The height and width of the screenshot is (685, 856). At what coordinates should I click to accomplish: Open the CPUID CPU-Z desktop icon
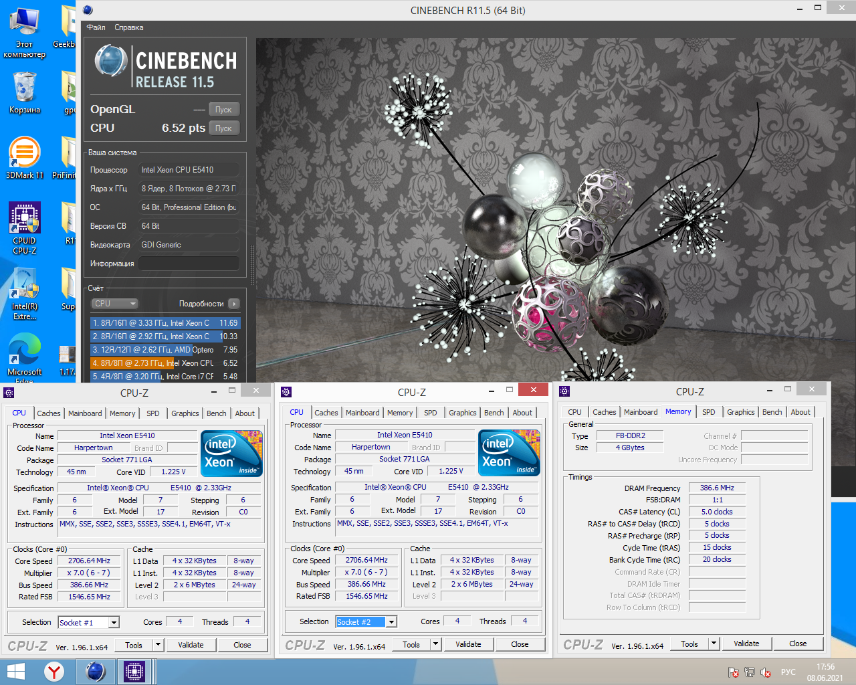pyautogui.click(x=24, y=228)
